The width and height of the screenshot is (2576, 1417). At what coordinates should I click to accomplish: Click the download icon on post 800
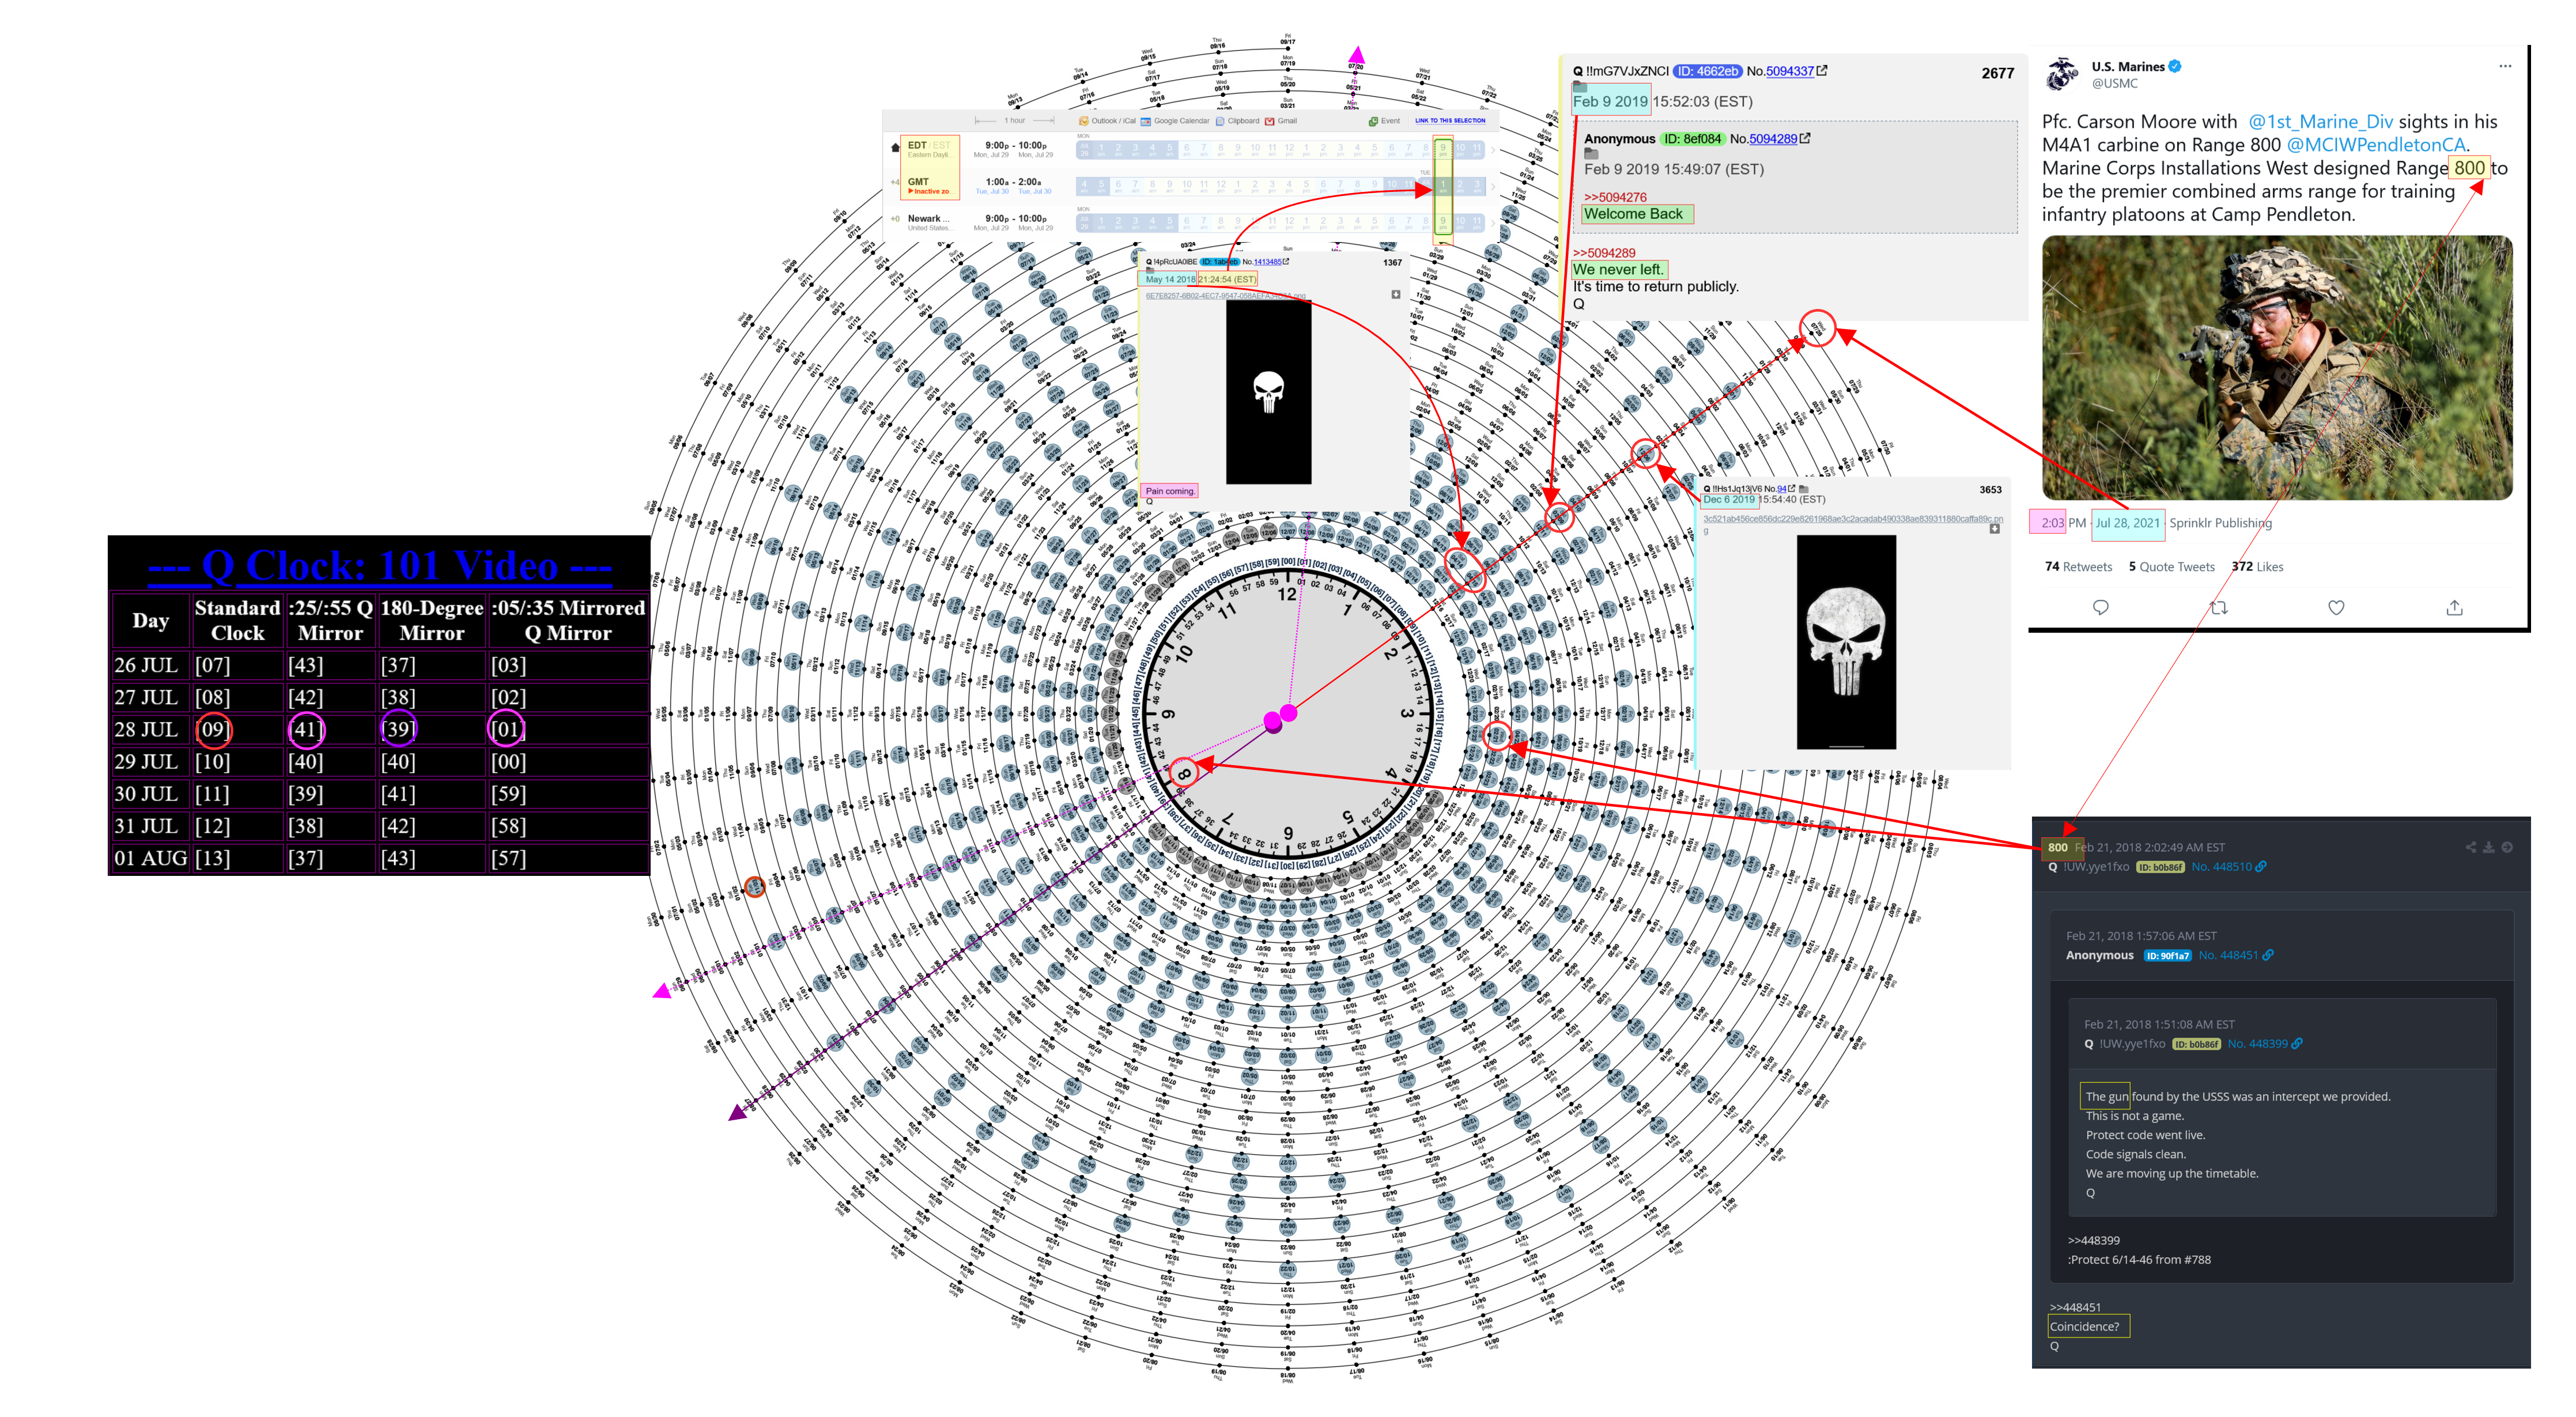[2488, 847]
